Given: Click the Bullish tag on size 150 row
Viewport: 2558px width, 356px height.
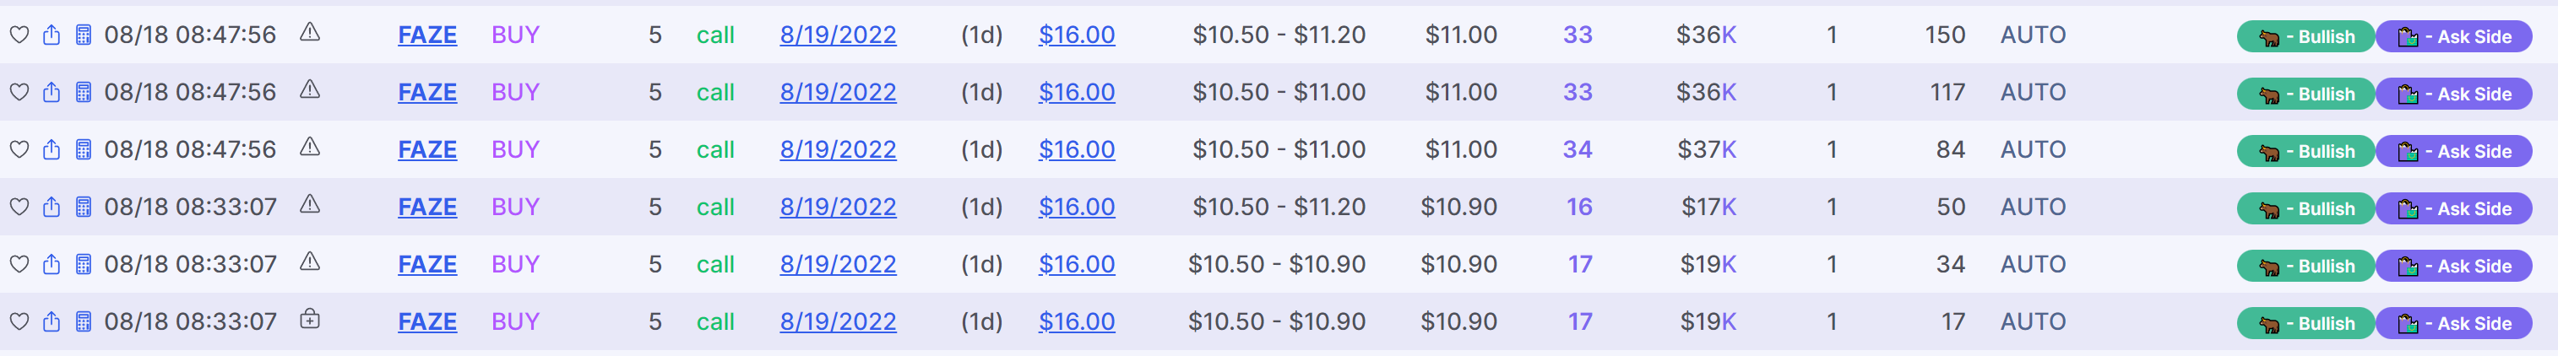Looking at the screenshot, I should [x=2305, y=36].
